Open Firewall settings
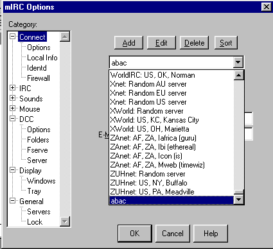 (39, 78)
